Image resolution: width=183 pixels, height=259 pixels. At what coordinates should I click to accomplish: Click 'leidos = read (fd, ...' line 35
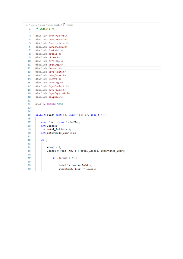86,151
